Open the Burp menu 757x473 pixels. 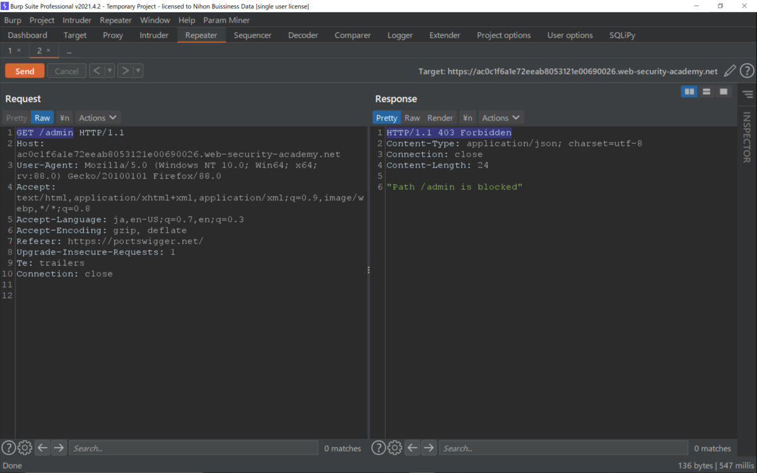click(13, 20)
